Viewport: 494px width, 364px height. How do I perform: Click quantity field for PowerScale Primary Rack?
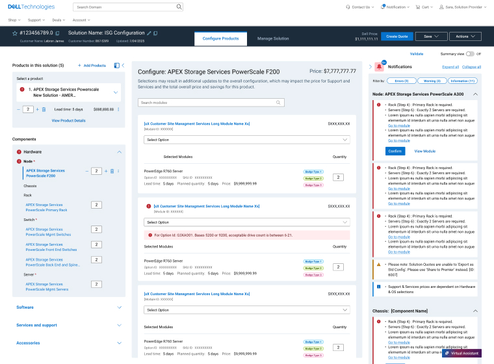pyautogui.click(x=96, y=205)
